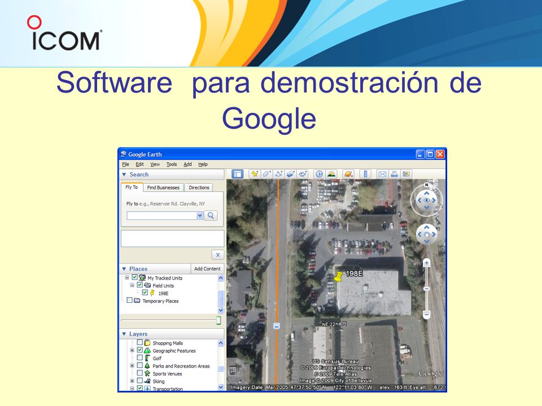Select the Fly To tab
Screen dimensions: 542x406
coord(132,187)
